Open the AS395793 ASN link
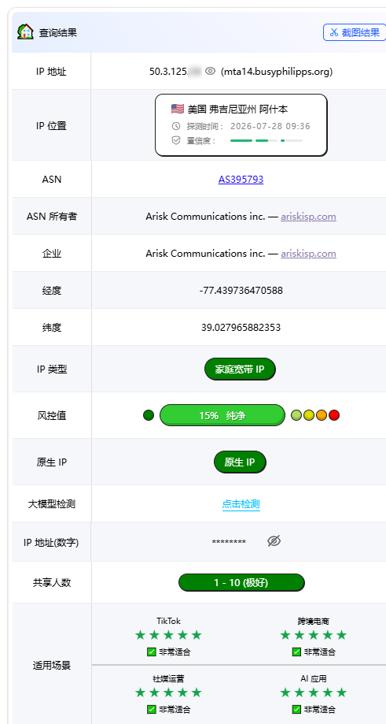Screen dimensions: 386x724 [x=241, y=179]
